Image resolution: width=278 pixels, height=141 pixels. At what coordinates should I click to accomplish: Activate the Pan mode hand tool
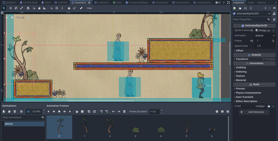click(39, 8)
